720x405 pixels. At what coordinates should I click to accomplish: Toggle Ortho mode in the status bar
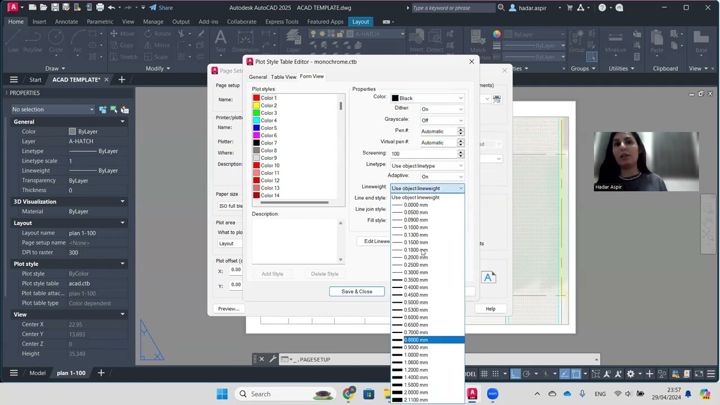(515, 373)
